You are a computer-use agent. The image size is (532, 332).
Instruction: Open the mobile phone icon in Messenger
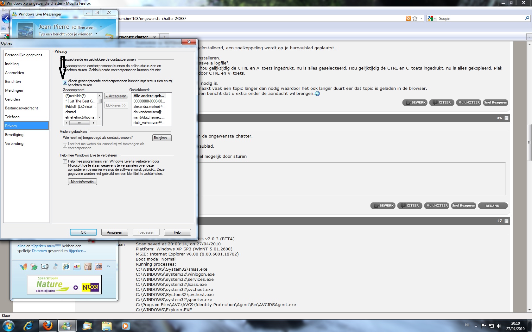(x=55, y=267)
